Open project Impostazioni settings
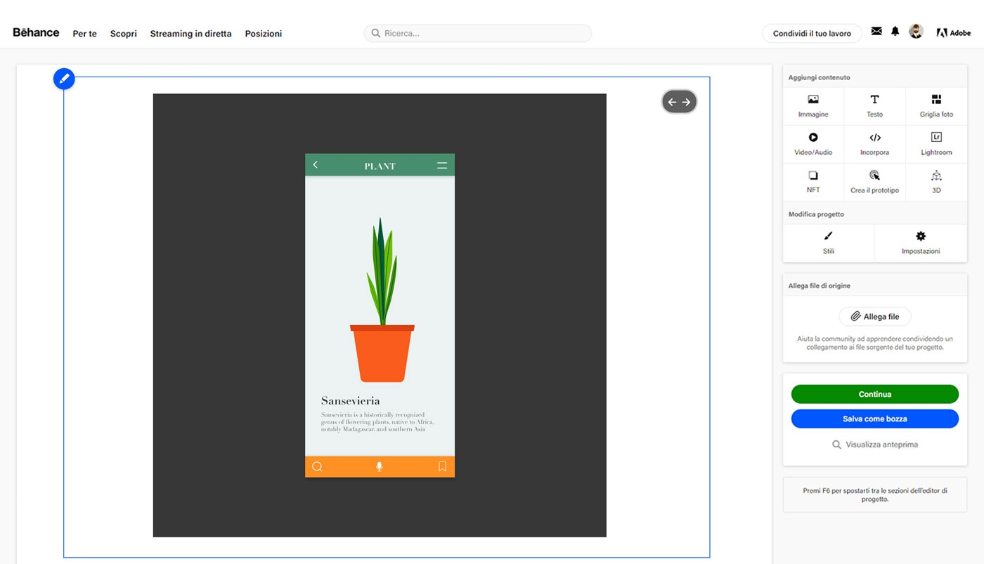Image resolution: width=984 pixels, height=564 pixels. tap(921, 243)
